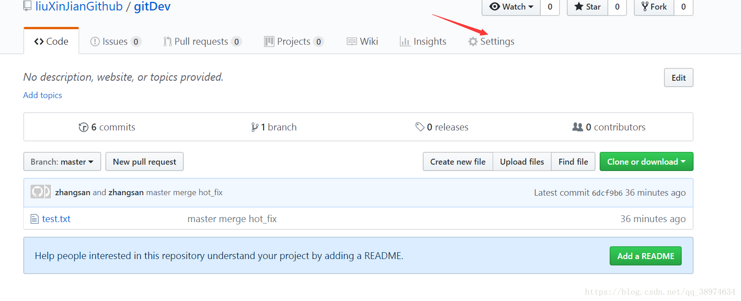Click the commits history clock icon
This screenshot has height=301, width=741.
pyautogui.click(x=83, y=127)
